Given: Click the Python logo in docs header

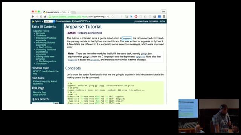Looking at the screenshot, I should pyautogui.click(x=33, y=21).
